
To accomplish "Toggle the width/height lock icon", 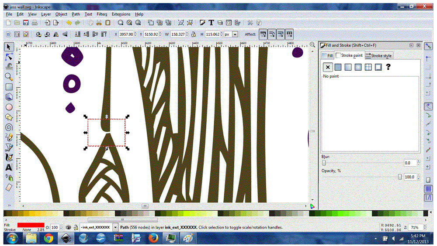I will coord(194,34).
